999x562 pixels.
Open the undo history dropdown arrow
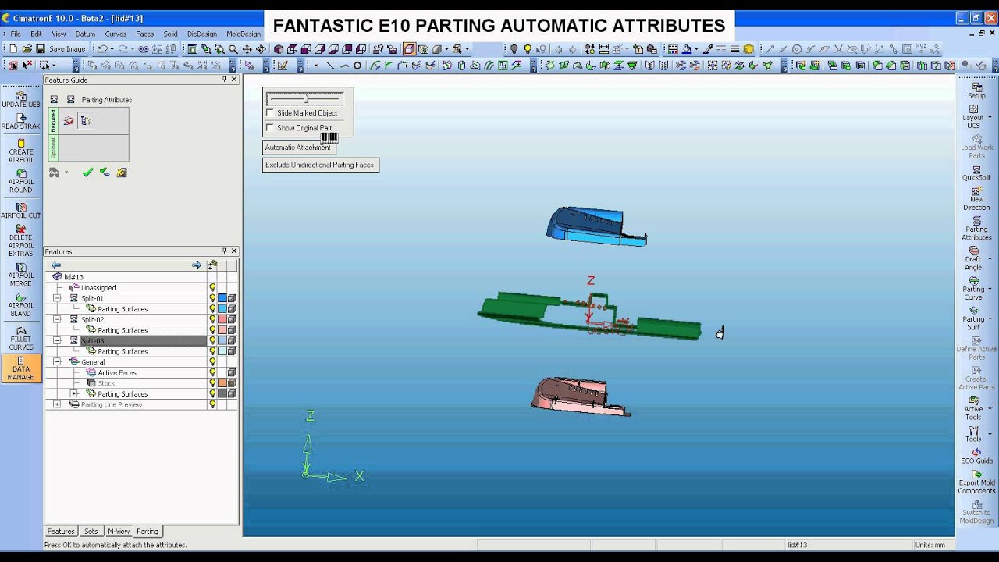[112, 49]
